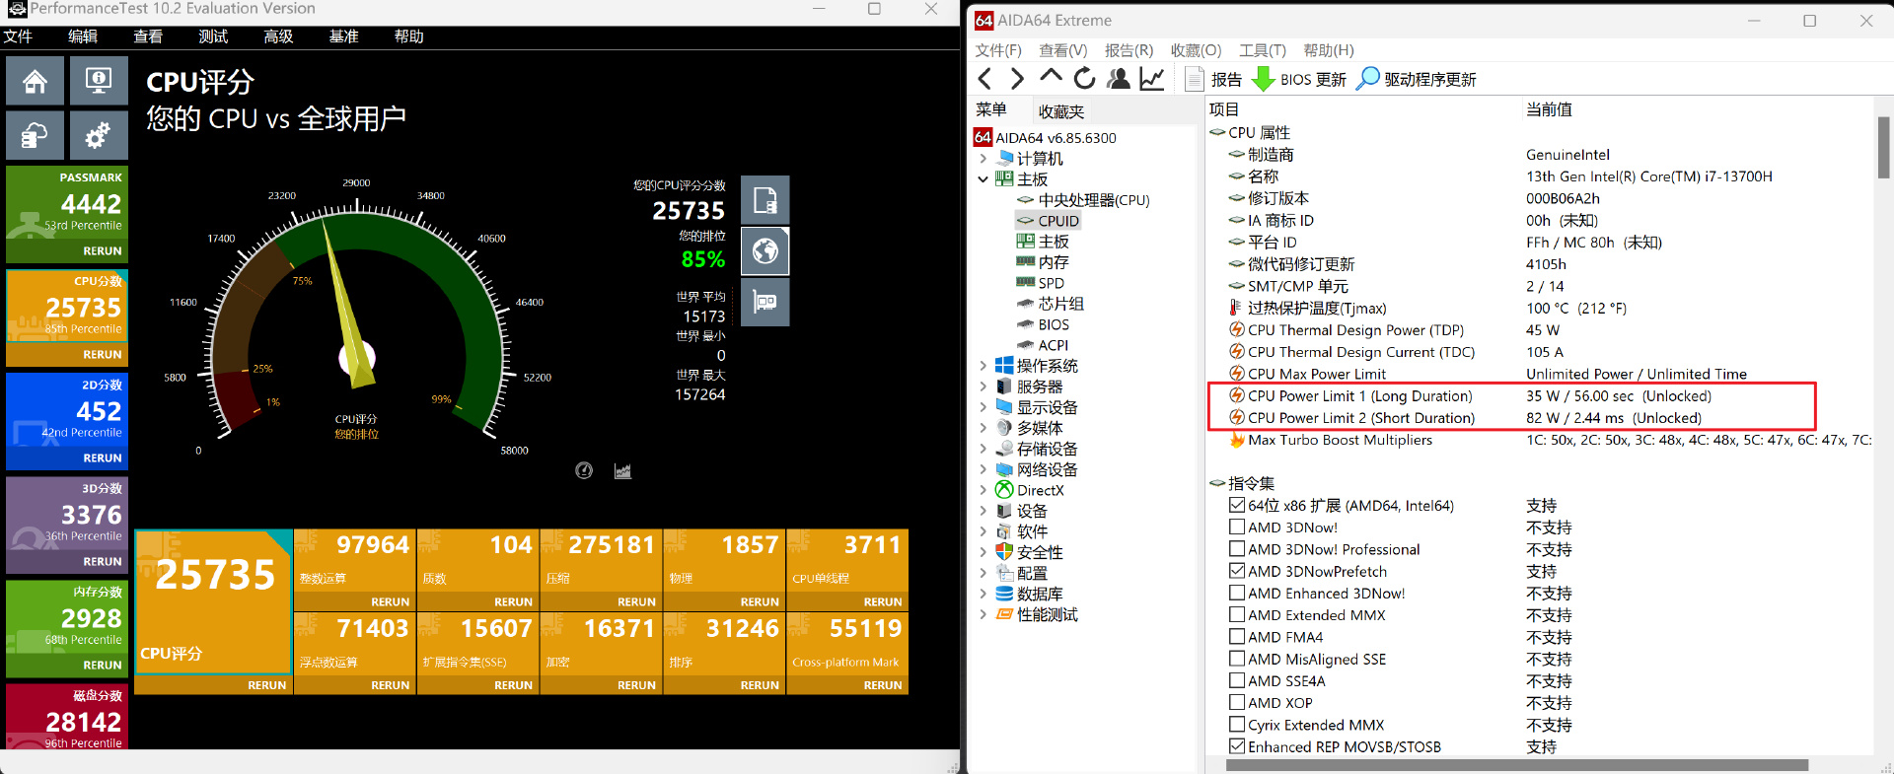The height and width of the screenshot is (774, 1894).
Task: Toggle Enhanced REP MOVSB/STOSB checkbox
Action: pyautogui.click(x=1237, y=746)
